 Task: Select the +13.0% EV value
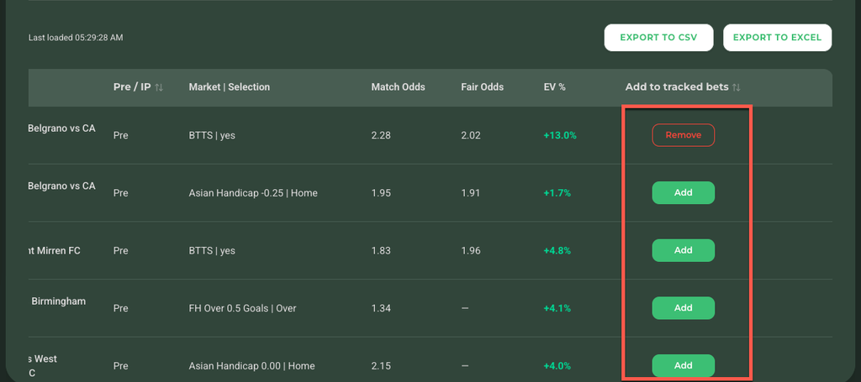coord(560,135)
